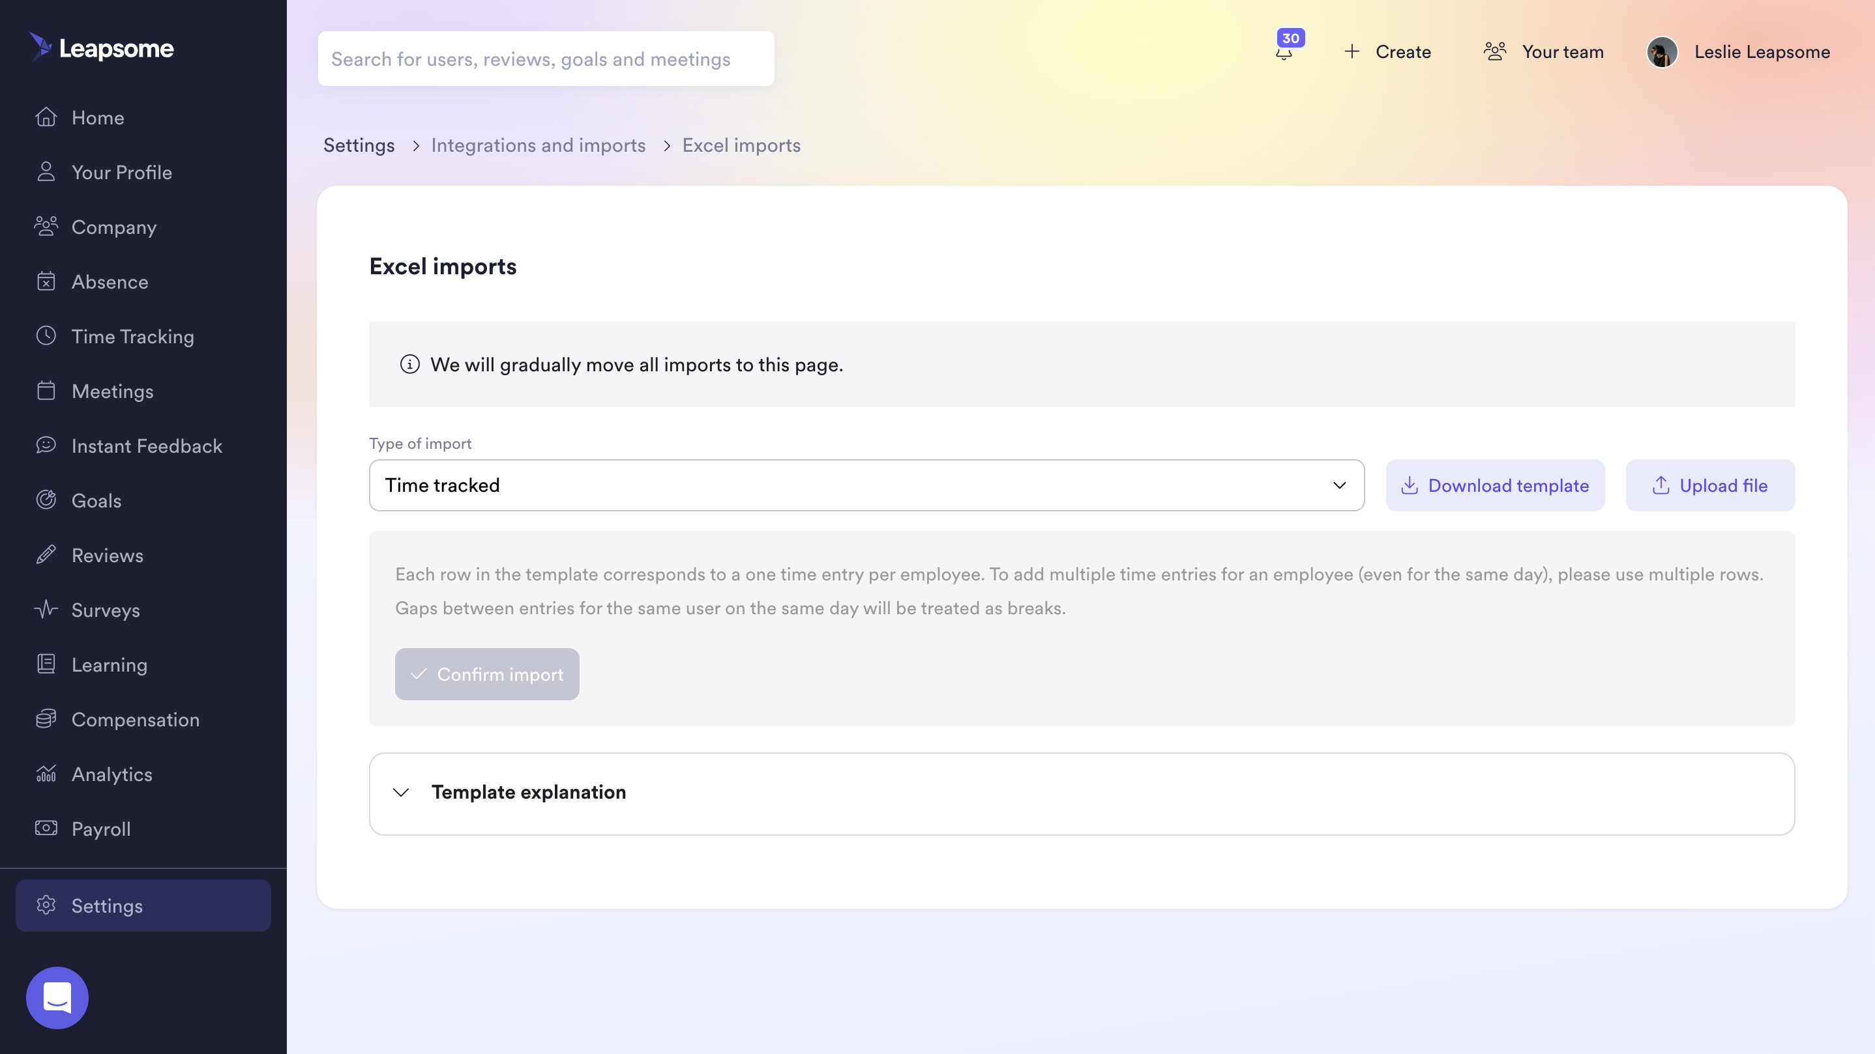Click the dropdown arrow of Time tracked
Screen dimensions: 1875x1054
[1339, 485]
